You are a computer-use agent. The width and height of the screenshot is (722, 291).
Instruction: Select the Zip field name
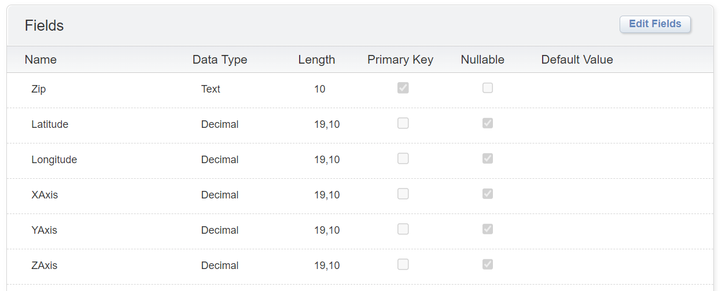point(38,89)
